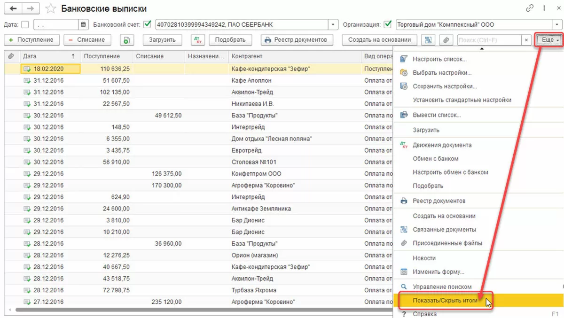Enable the Дата filter checkbox
The width and height of the screenshot is (564, 318).
tap(25, 24)
